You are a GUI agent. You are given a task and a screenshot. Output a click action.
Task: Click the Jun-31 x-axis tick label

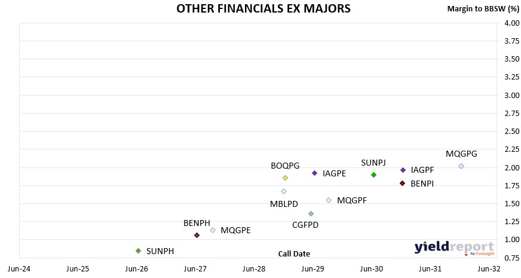coord(430,269)
